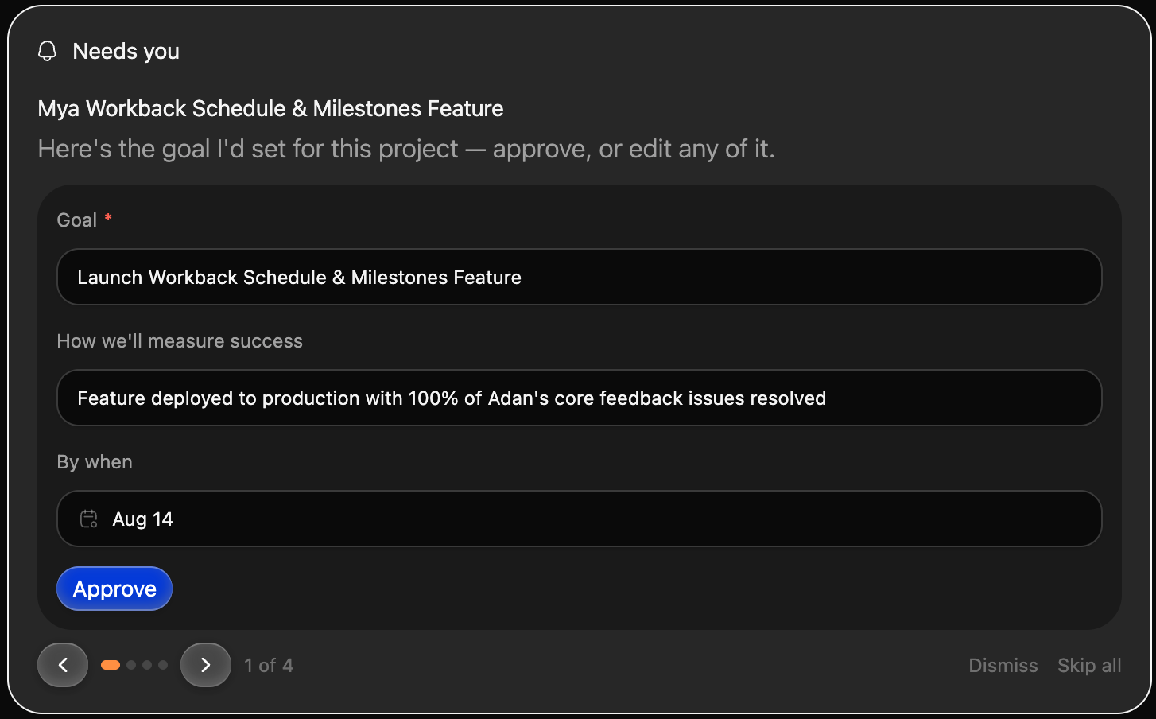
Task: Skip all pending requests
Action: (x=1089, y=666)
